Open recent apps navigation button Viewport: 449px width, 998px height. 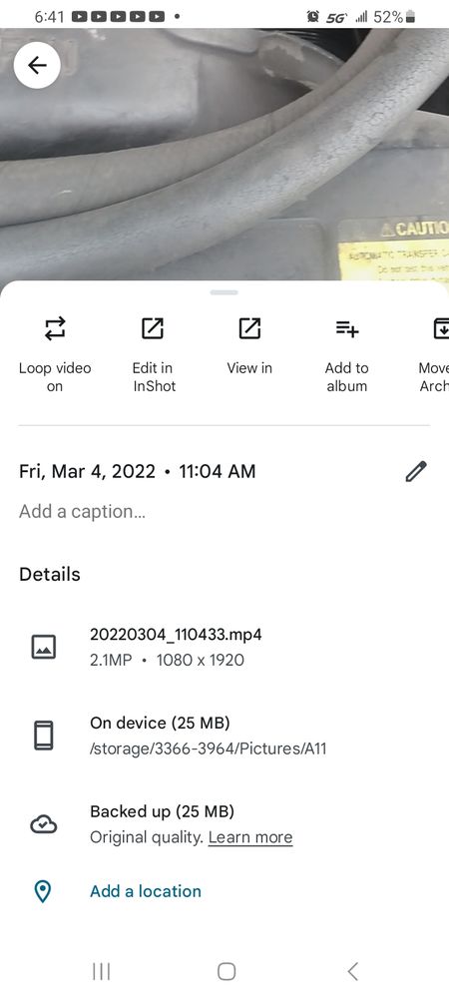[x=101, y=971]
